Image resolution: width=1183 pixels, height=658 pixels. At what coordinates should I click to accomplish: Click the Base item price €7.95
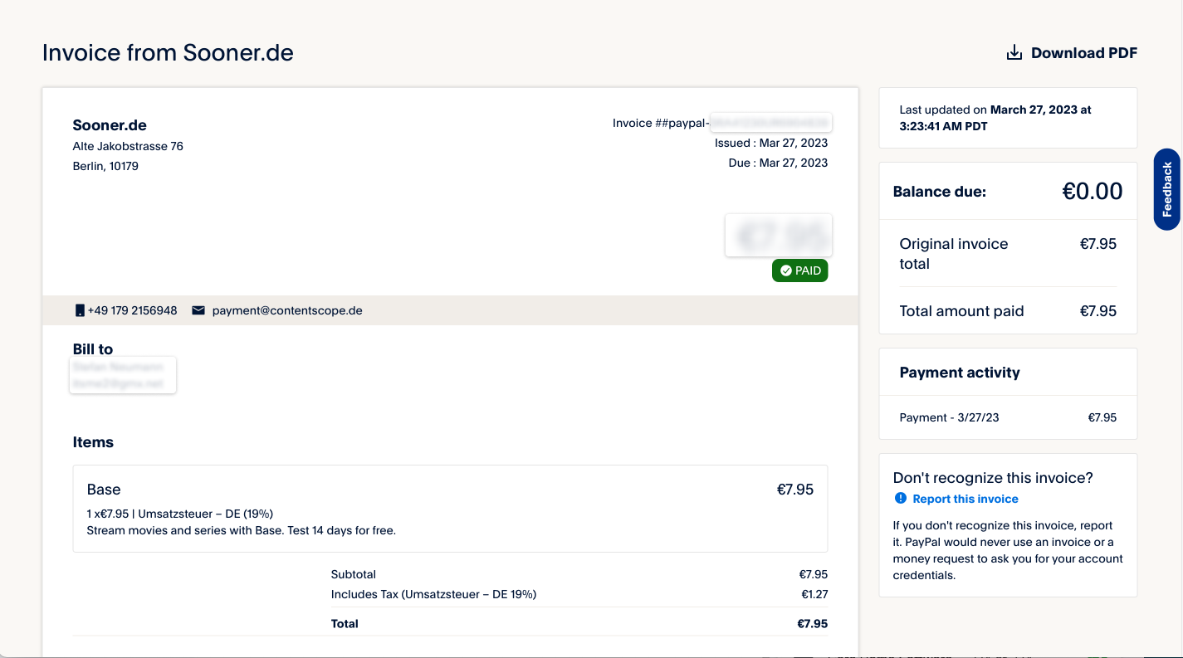point(795,490)
